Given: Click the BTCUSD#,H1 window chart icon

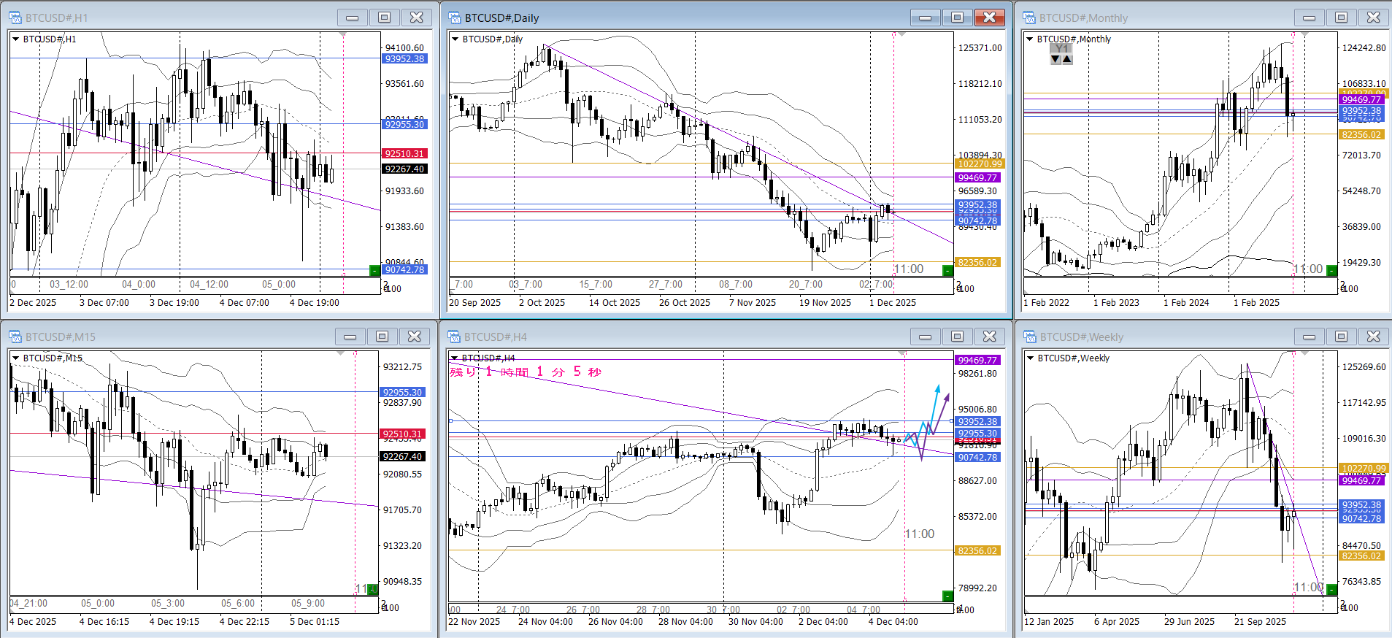Looking at the screenshot, I should (15, 18).
